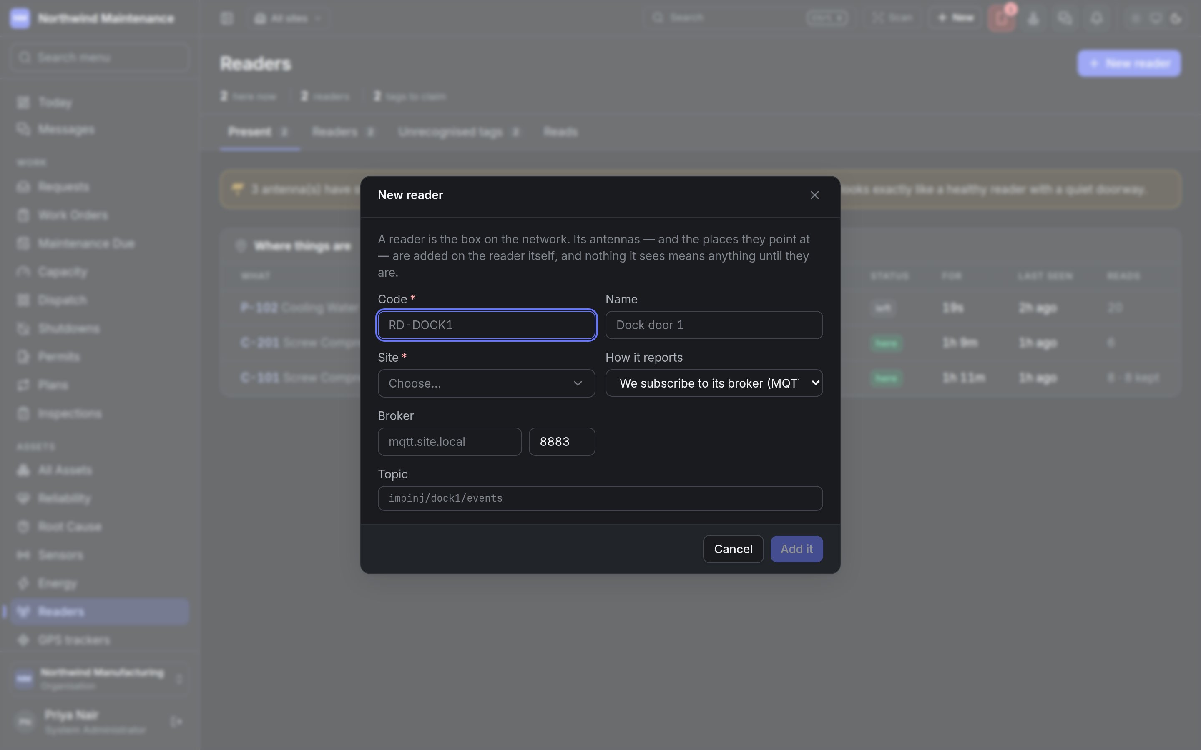Click the Add it button

pos(796,549)
